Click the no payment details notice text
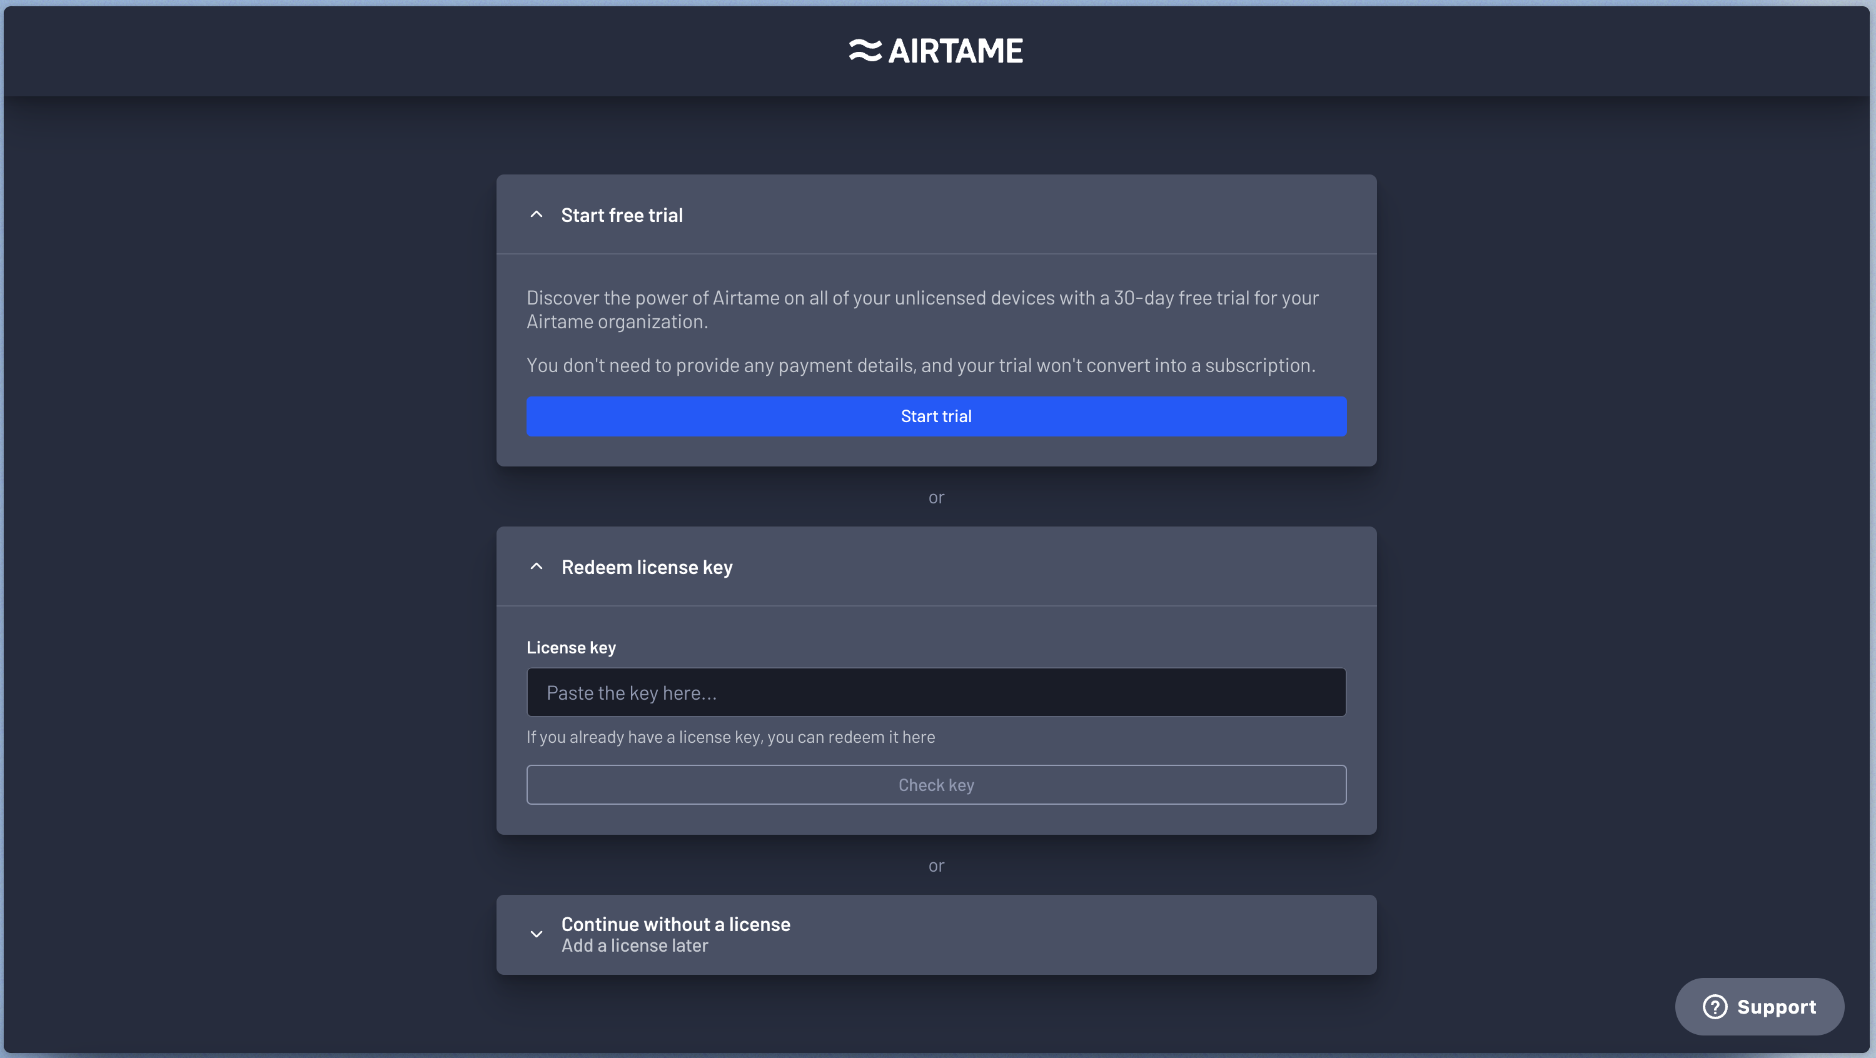The height and width of the screenshot is (1058, 1876). pos(921,366)
